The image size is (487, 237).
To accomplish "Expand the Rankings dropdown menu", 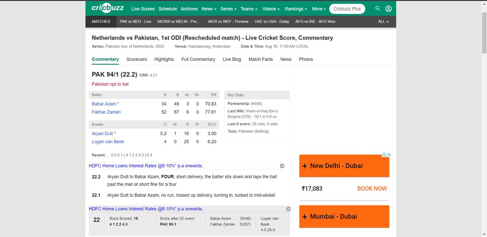I will coord(295,9).
